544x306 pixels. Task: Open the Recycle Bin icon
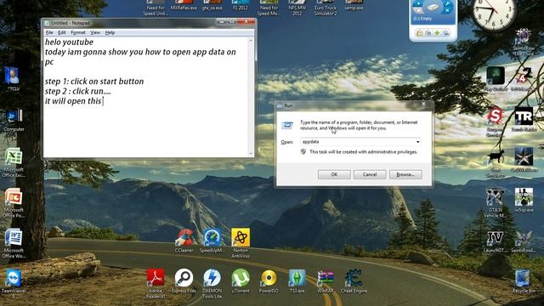tap(524, 281)
